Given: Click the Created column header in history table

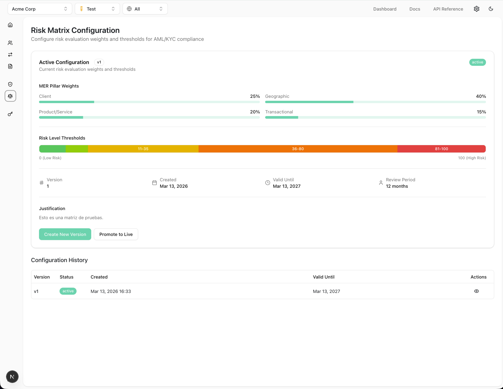Looking at the screenshot, I should [99, 277].
